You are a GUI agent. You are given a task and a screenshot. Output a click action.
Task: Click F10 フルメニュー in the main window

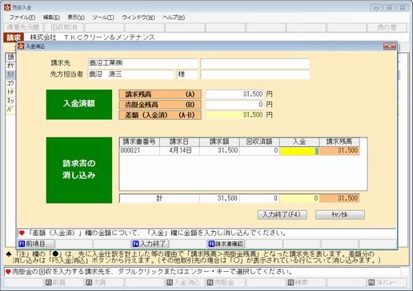pos(387,282)
